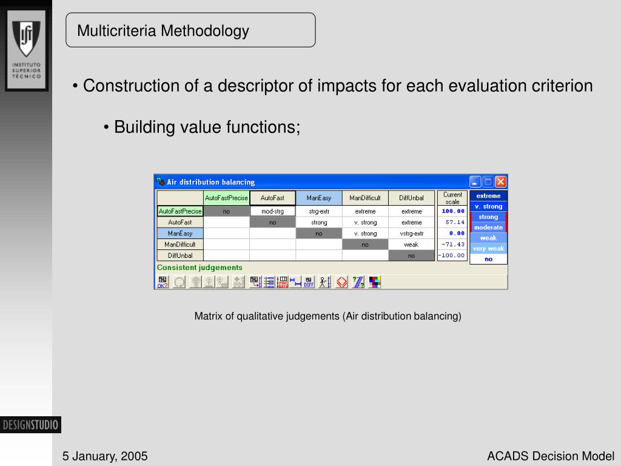Click 'strong' cell in AutoFast row
Viewport: 621px width, 466px height.
click(319, 222)
